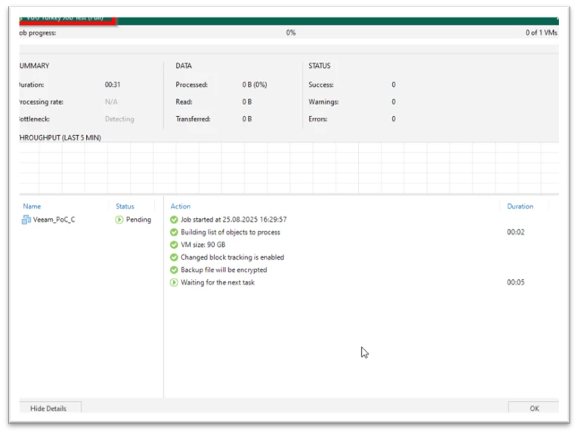Viewport: 578px width, 434px height.
Task: Click the N/A processing rate value
Action: (x=111, y=102)
